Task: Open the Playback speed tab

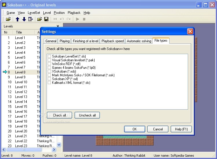Action: [x=113, y=41]
